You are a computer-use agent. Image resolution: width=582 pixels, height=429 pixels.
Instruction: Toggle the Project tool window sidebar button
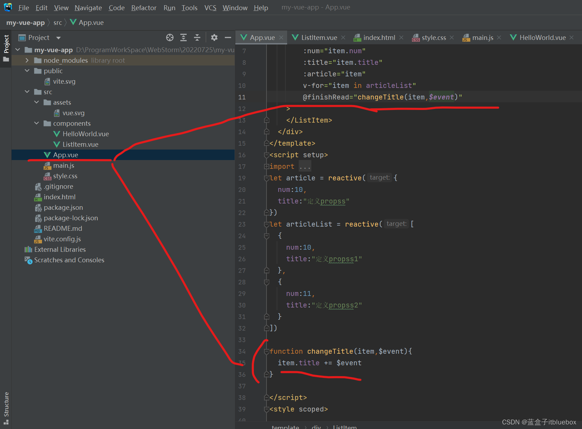pyautogui.click(x=6, y=48)
